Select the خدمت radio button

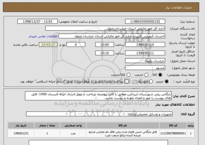146,75
